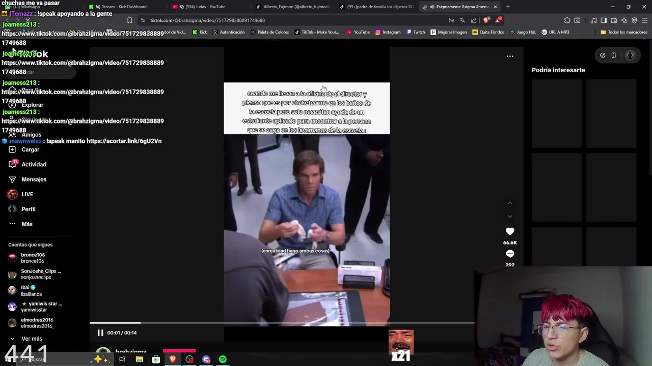Open File Explorer from the taskbar
652x366 pixels.
pos(139,359)
